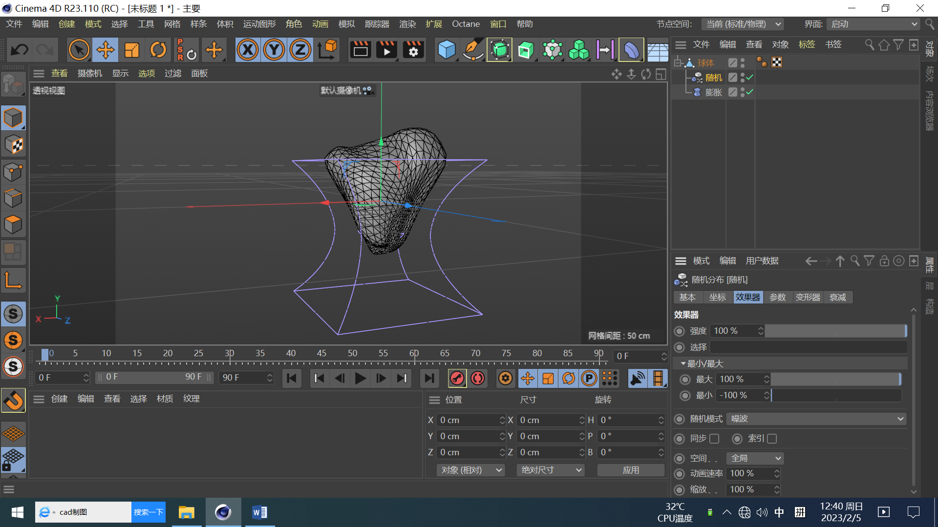Screen dimensions: 938x527
Task: Open the 模拟 menu
Action: point(347,24)
